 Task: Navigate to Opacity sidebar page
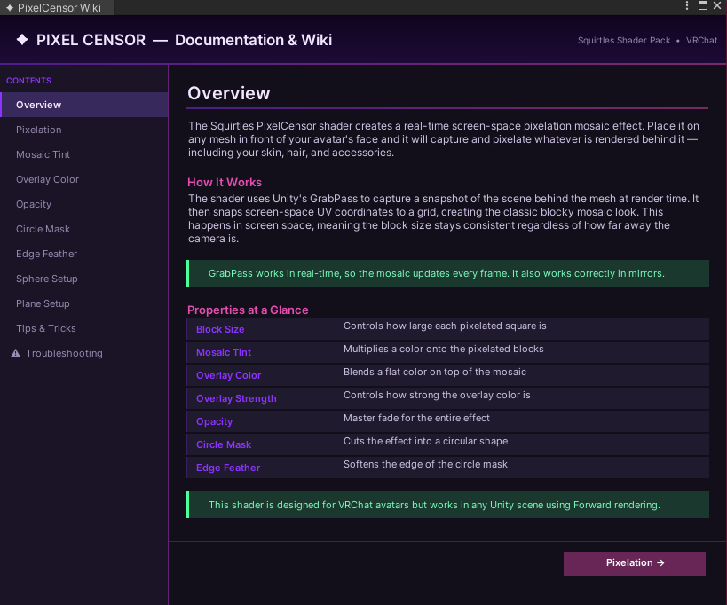(84, 204)
